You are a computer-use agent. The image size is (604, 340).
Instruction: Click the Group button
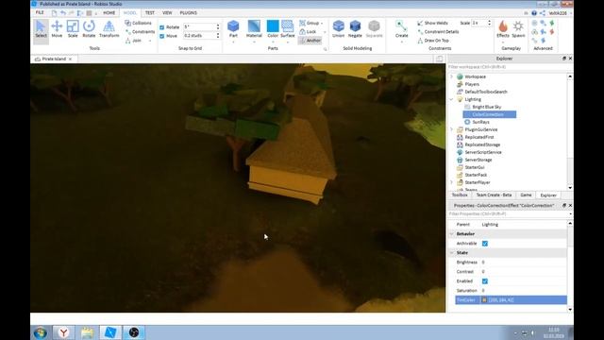(310, 23)
